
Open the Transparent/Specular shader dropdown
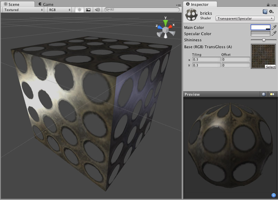pos(245,18)
